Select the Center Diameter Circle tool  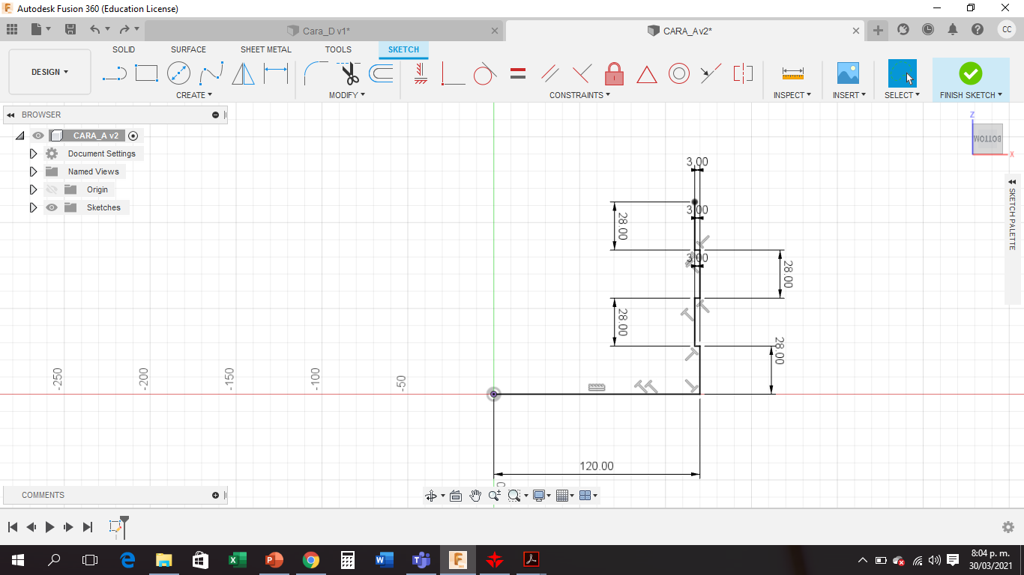(178, 73)
